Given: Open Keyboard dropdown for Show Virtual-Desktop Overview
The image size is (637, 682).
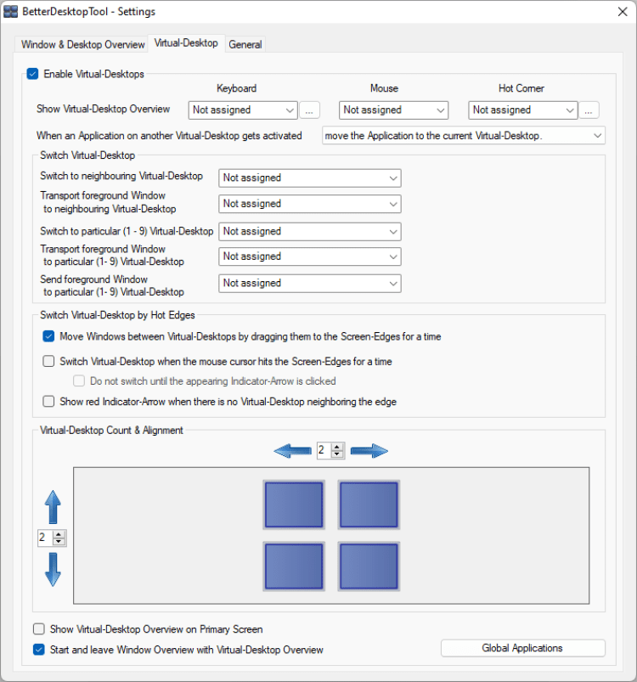Looking at the screenshot, I should point(243,110).
